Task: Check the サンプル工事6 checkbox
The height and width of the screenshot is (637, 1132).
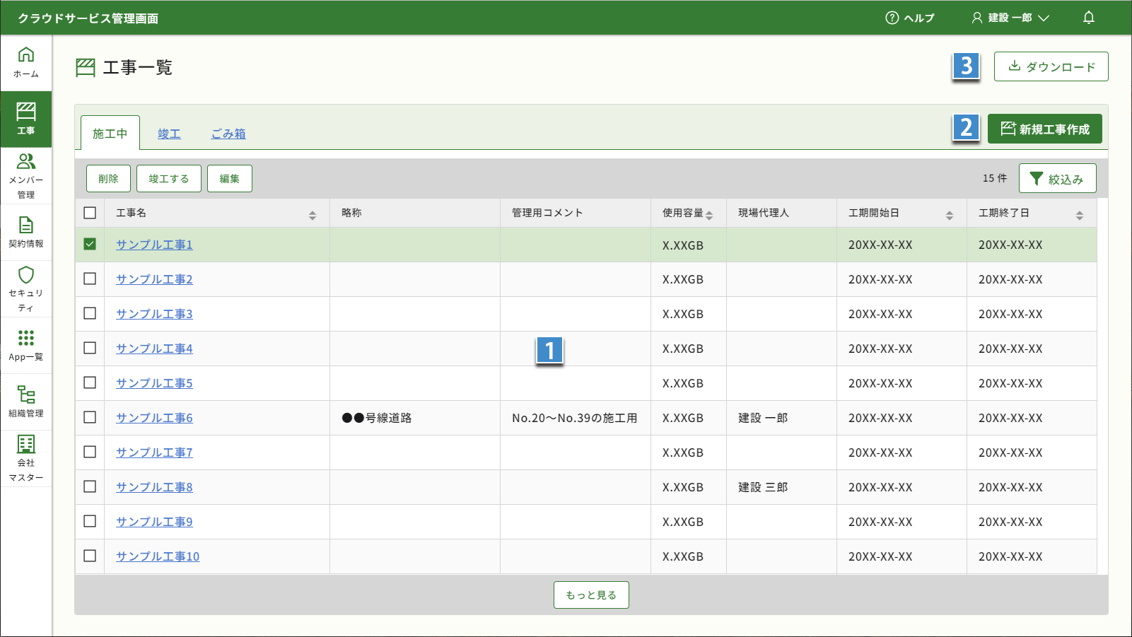Action: (90, 417)
